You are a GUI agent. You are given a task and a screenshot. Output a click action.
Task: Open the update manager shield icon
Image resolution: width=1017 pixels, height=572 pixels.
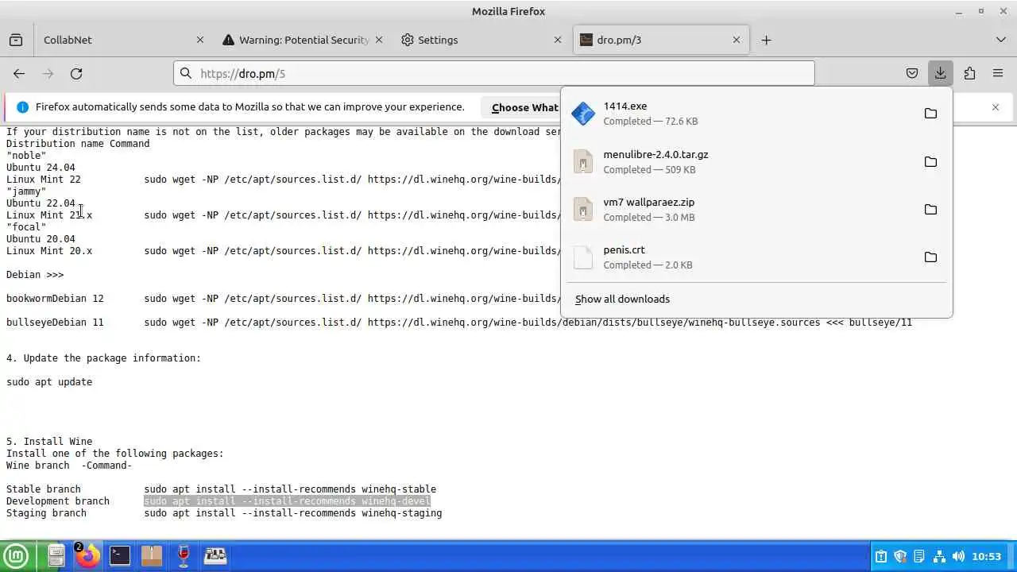(900, 557)
